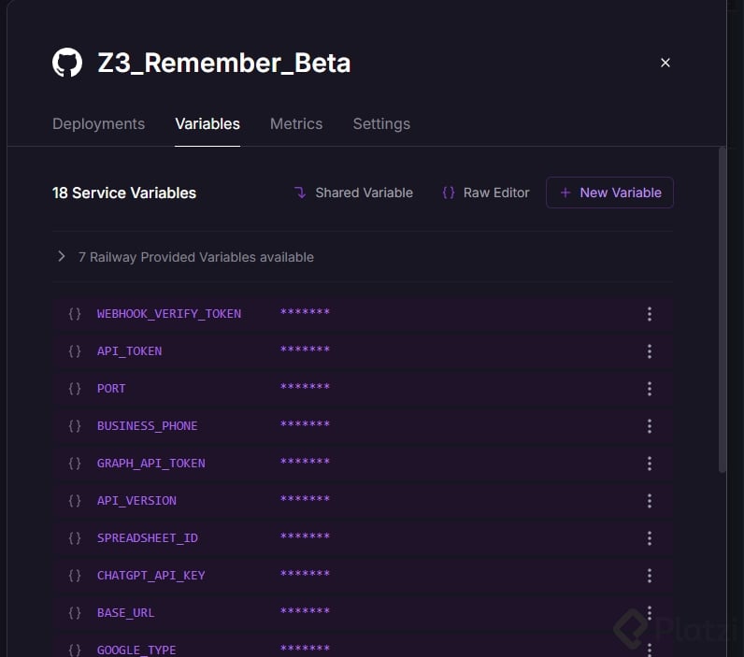Image resolution: width=744 pixels, height=657 pixels.
Task: Open three-dot menu for CHATGPT_API_KEY
Action: pos(650,576)
